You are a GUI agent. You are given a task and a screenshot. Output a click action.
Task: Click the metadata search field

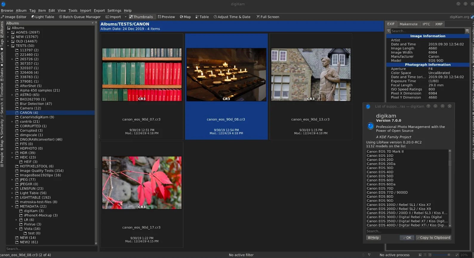(x=427, y=31)
